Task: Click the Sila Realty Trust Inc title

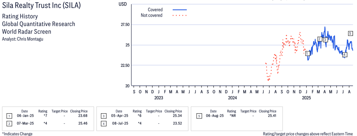Action: 41,6
